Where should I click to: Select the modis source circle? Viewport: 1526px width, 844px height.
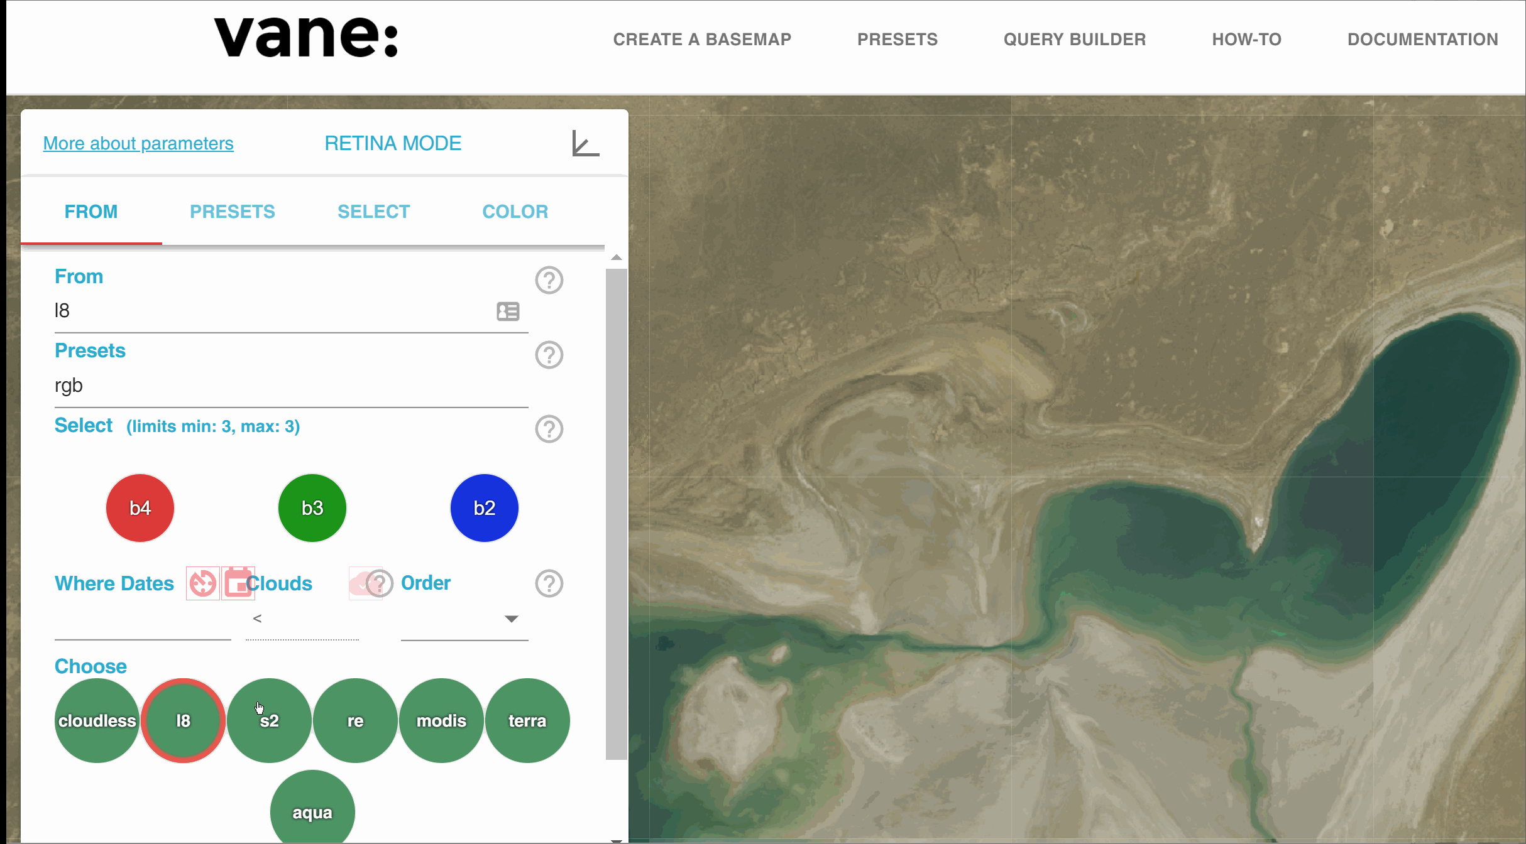pyautogui.click(x=441, y=720)
